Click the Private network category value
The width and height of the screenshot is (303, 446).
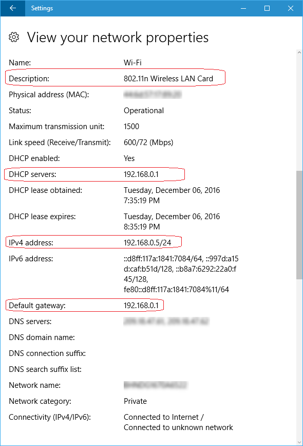click(135, 401)
